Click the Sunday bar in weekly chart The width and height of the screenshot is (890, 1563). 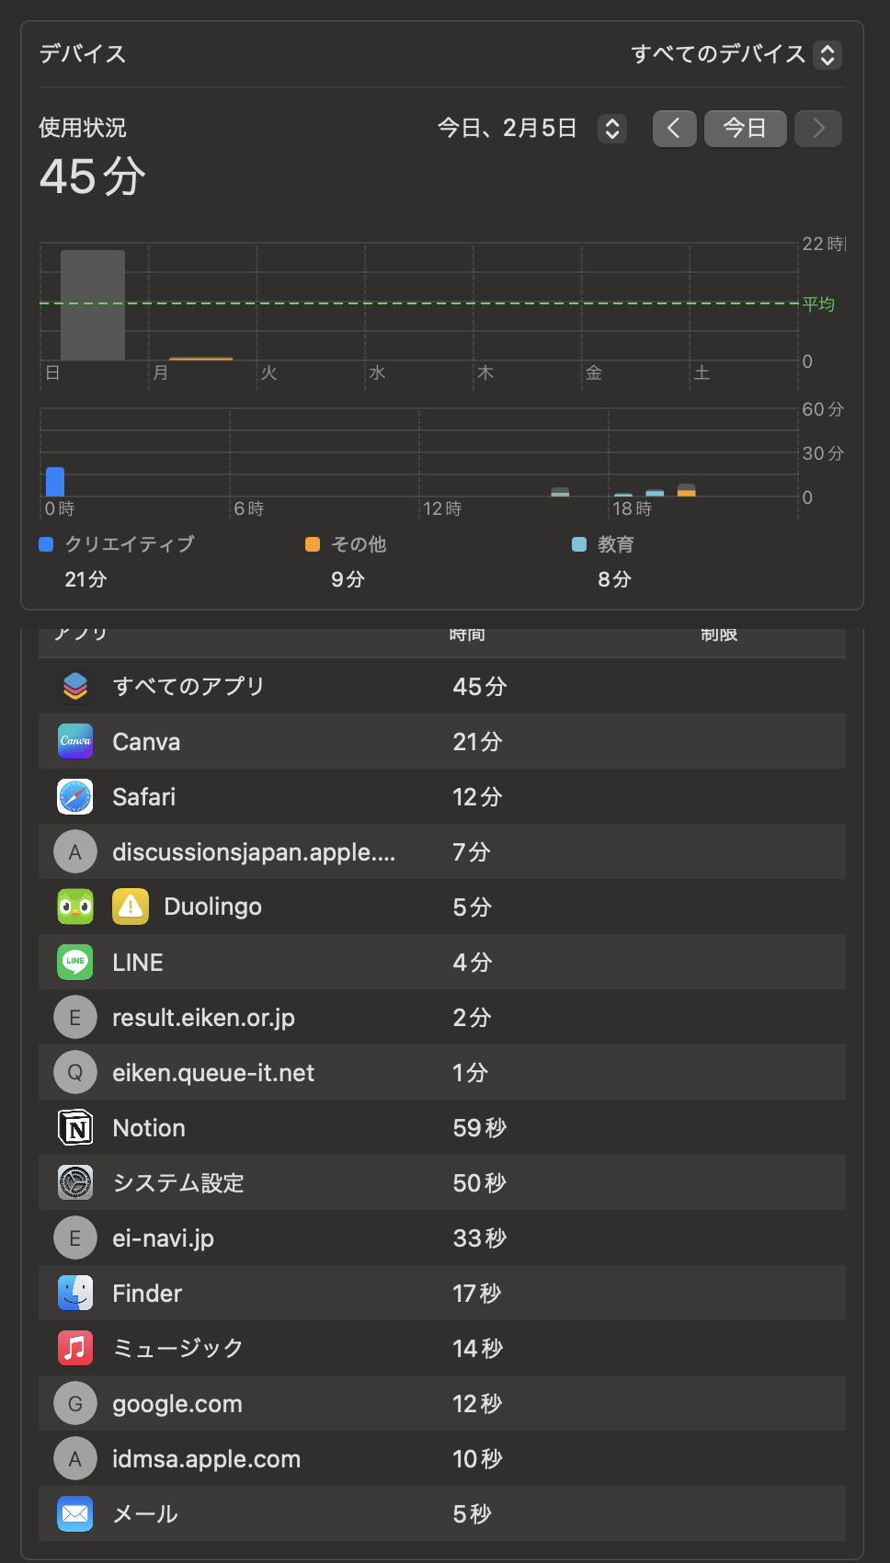click(x=93, y=304)
